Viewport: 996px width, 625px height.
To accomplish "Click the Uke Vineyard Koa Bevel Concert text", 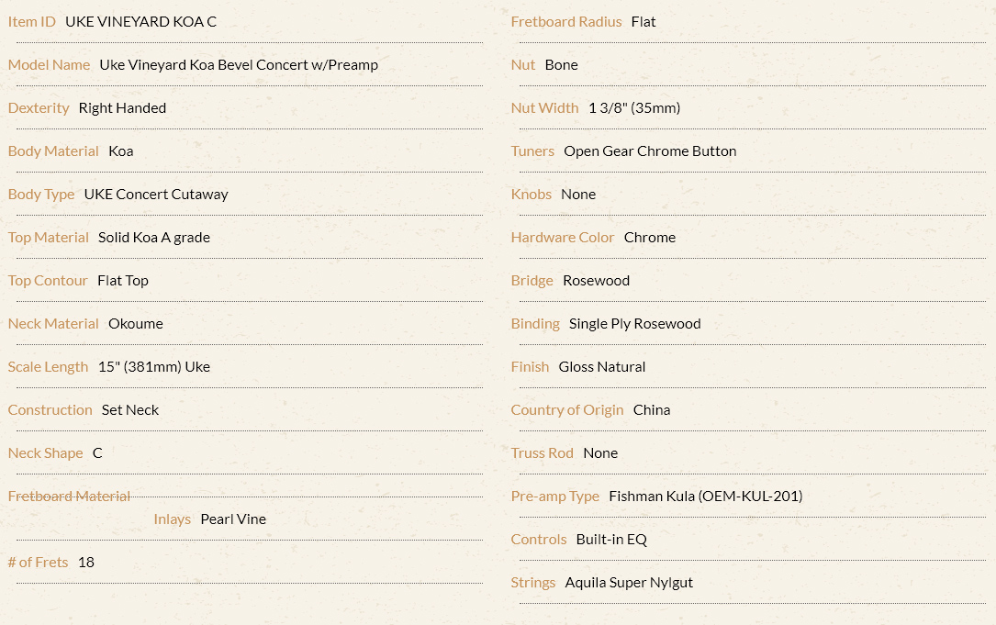I will [204, 65].
